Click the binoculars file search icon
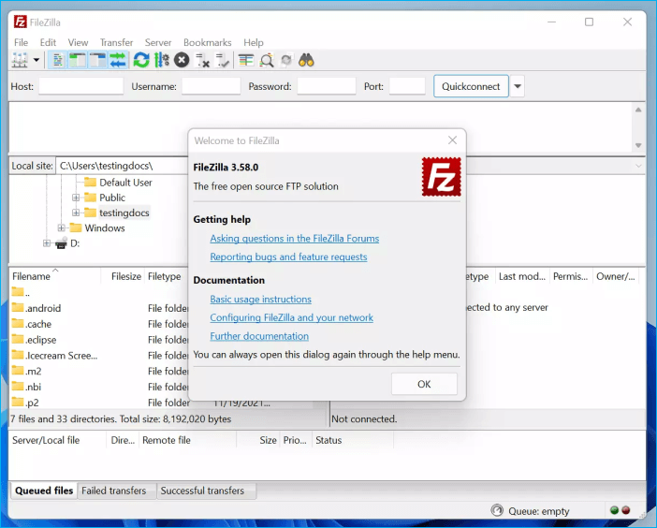 coord(306,60)
